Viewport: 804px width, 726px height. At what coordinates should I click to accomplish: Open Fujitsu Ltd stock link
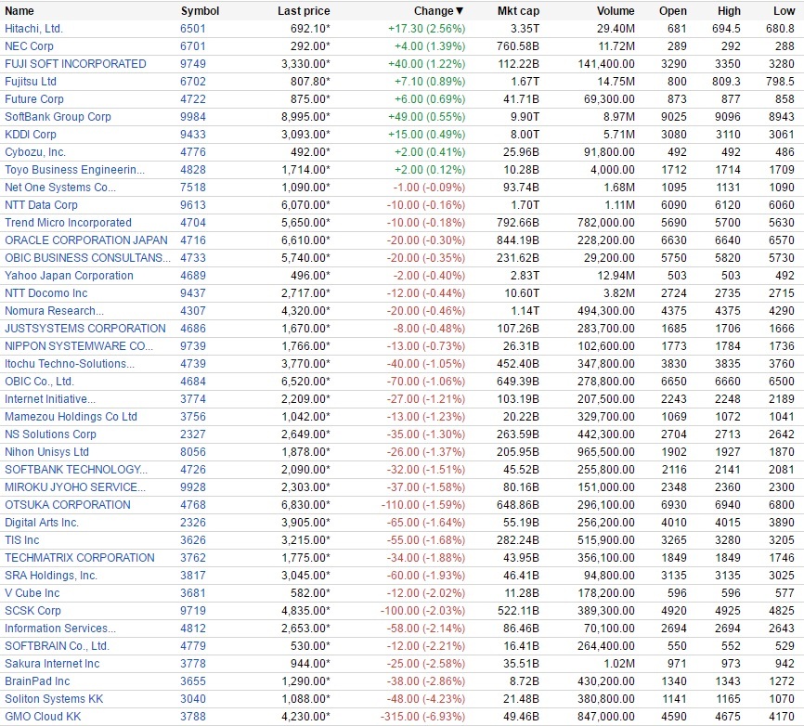[31, 82]
